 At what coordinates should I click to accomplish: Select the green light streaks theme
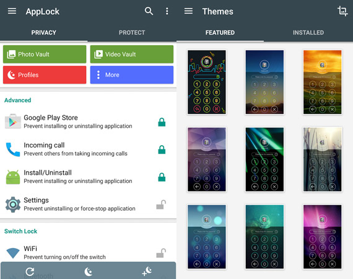[264, 159]
